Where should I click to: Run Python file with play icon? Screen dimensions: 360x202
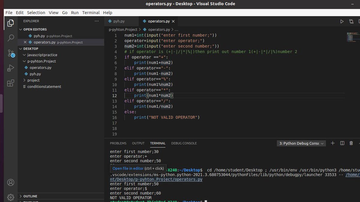click(x=342, y=21)
